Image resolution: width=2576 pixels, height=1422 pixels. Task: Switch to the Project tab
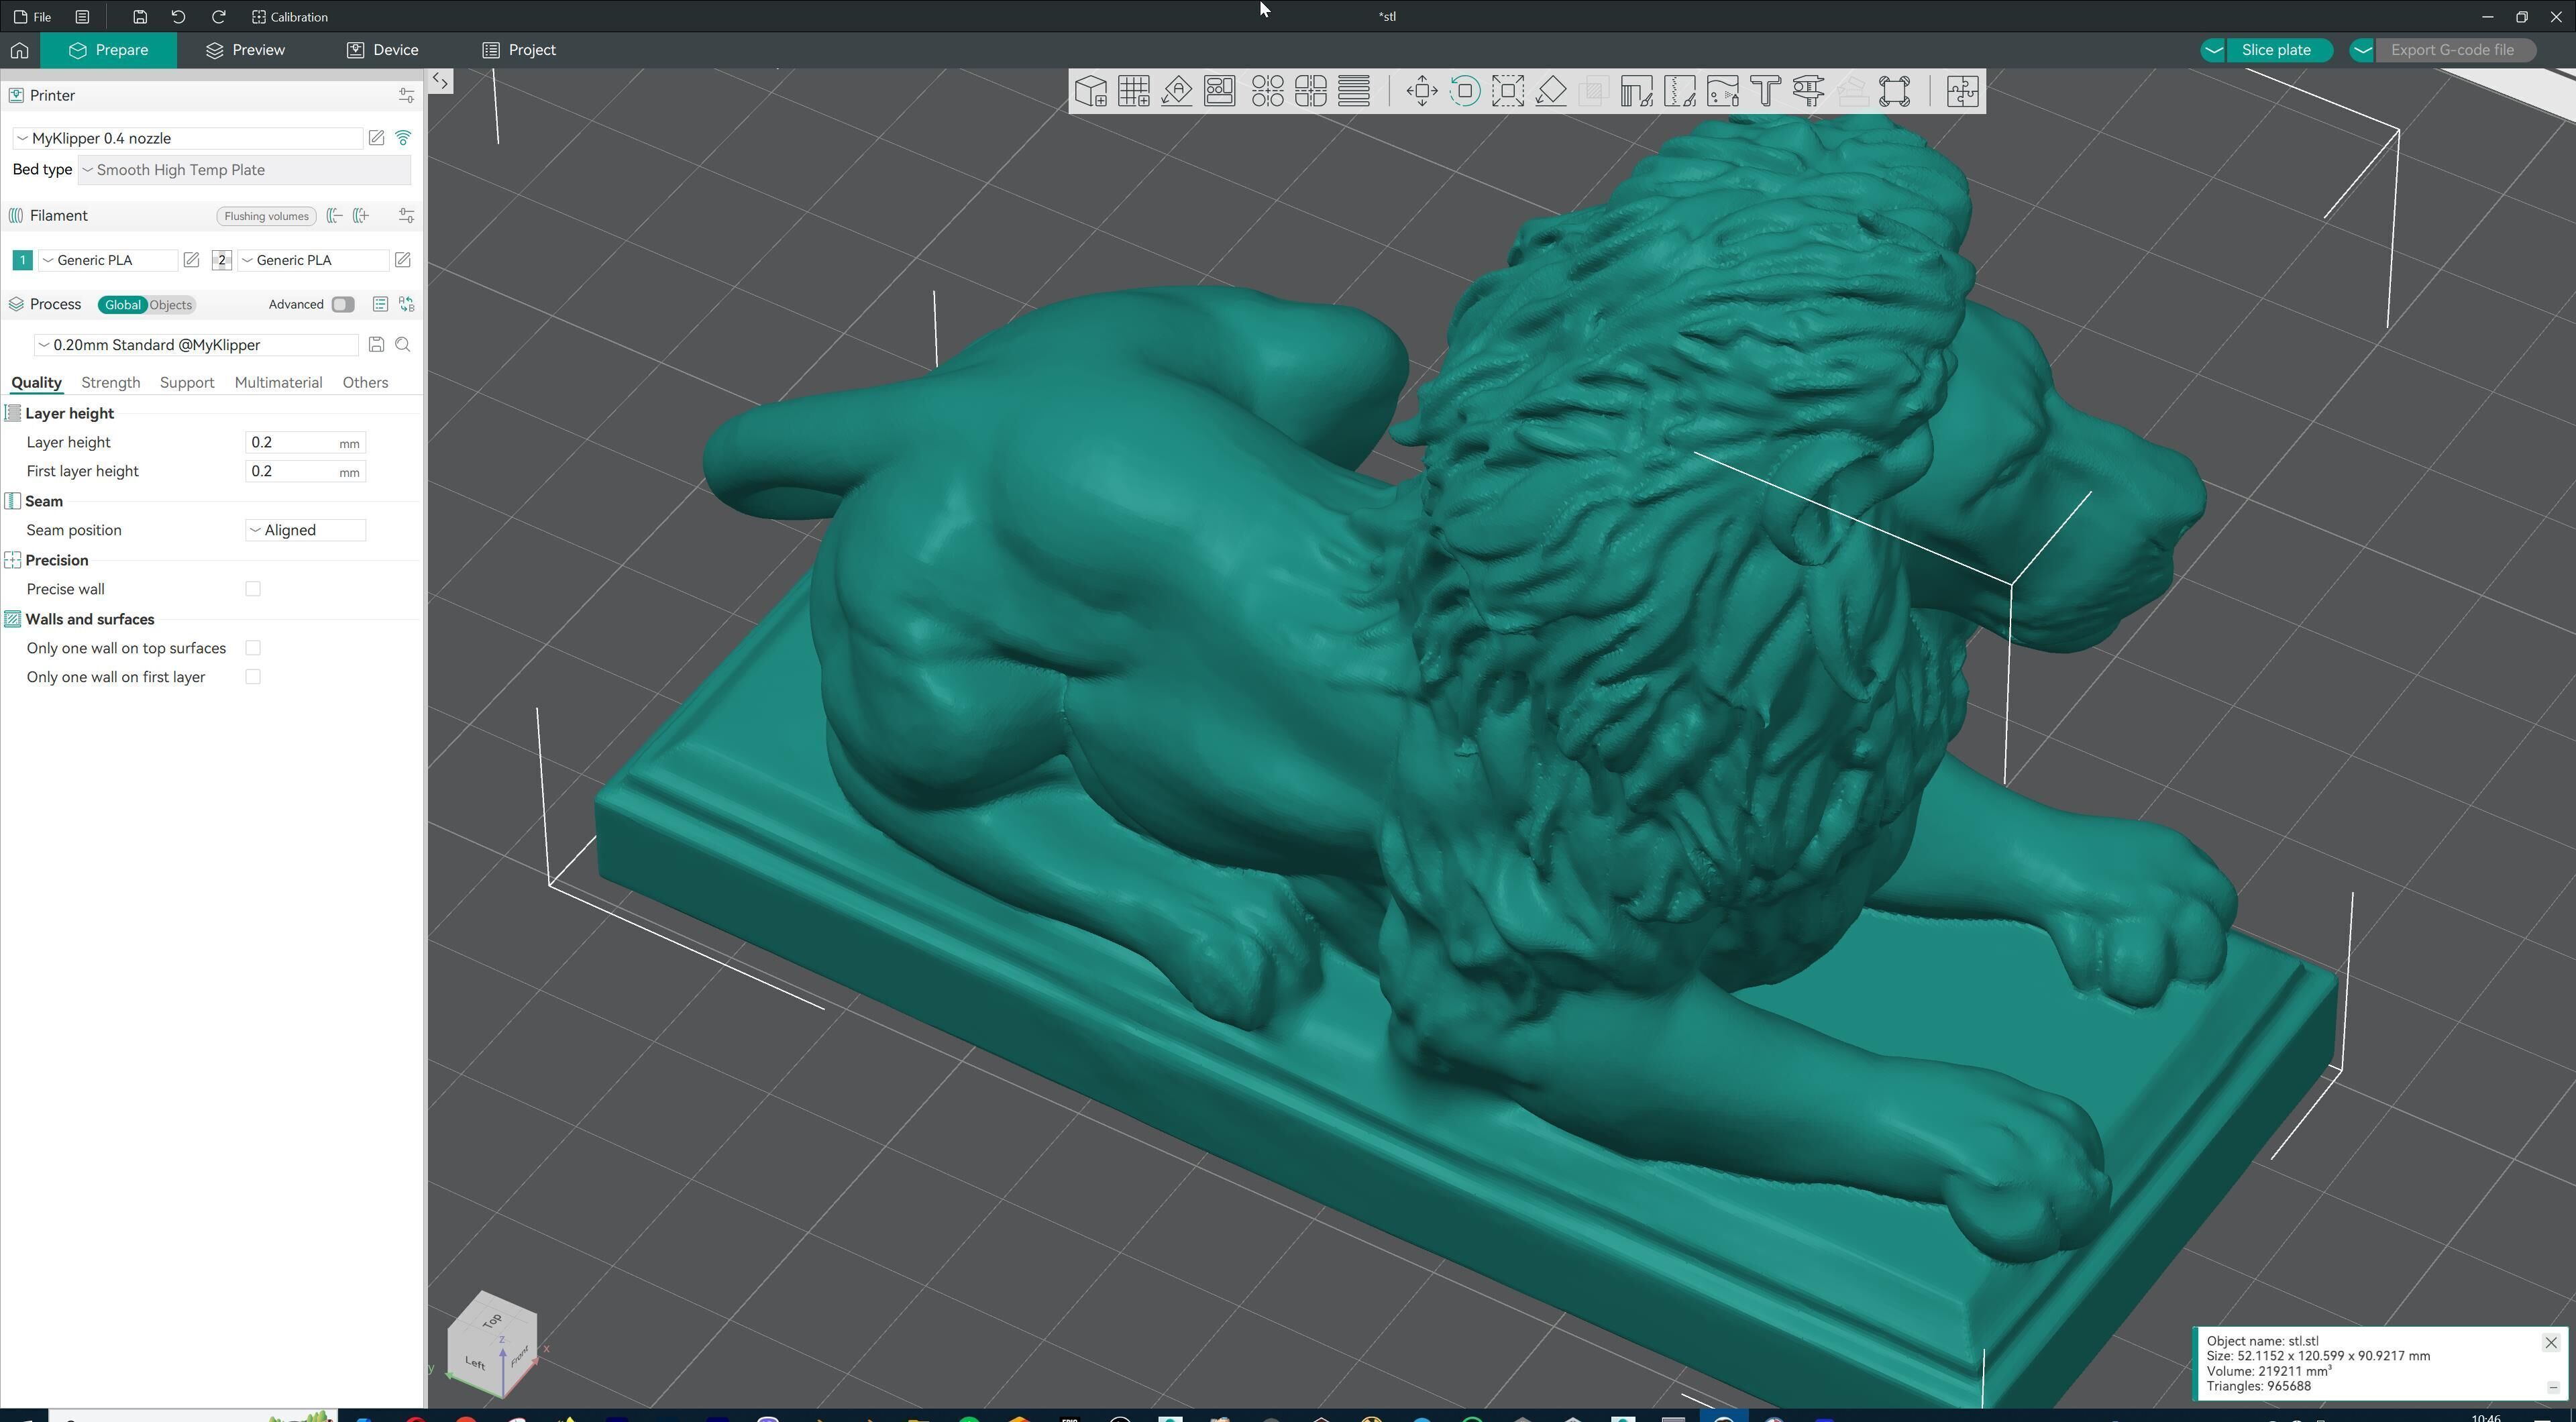pos(519,50)
